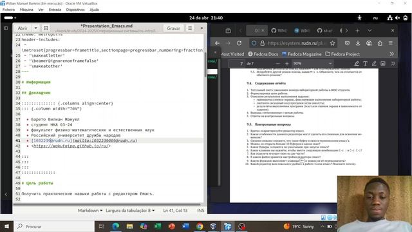412x232 pixels.
Task: Select the PDF add image tool
Action: tap(383, 64)
